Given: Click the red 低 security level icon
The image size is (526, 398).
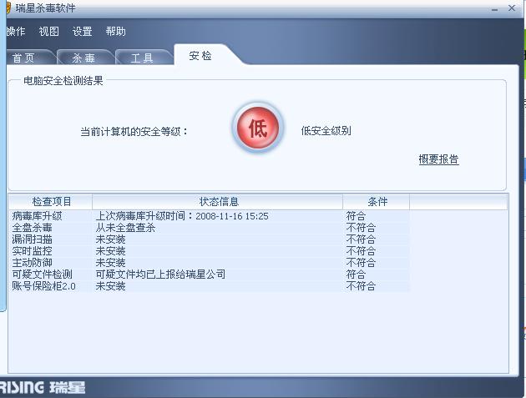Looking at the screenshot, I should [258, 128].
